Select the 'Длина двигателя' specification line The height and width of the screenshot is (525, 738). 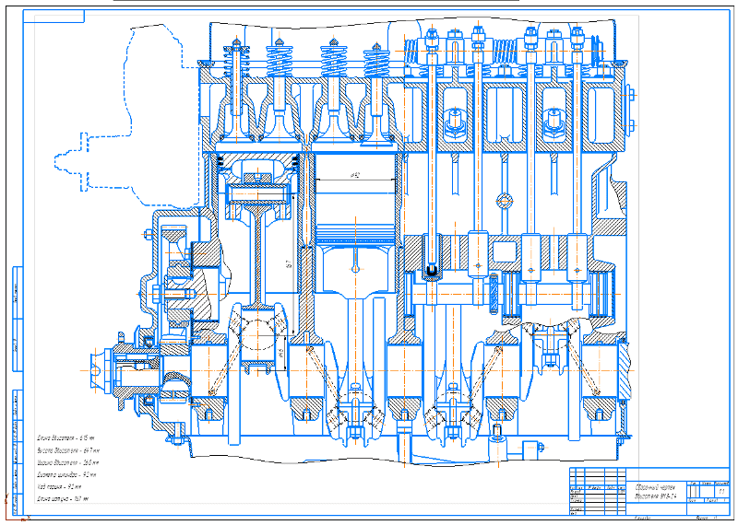click(x=66, y=438)
